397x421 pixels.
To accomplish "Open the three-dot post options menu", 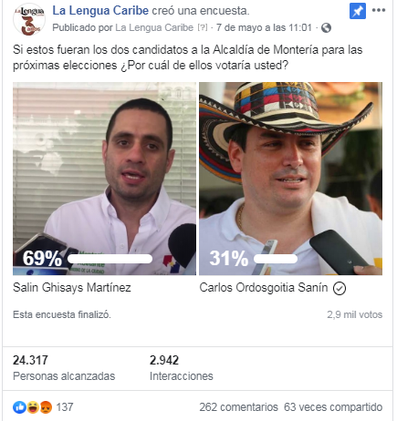I will [x=379, y=11].
